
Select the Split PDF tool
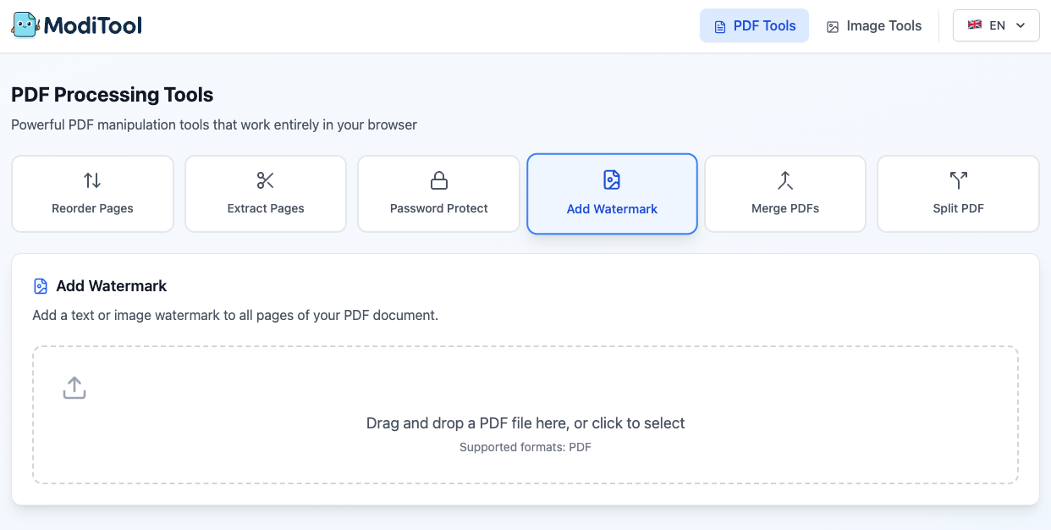coord(958,193)
